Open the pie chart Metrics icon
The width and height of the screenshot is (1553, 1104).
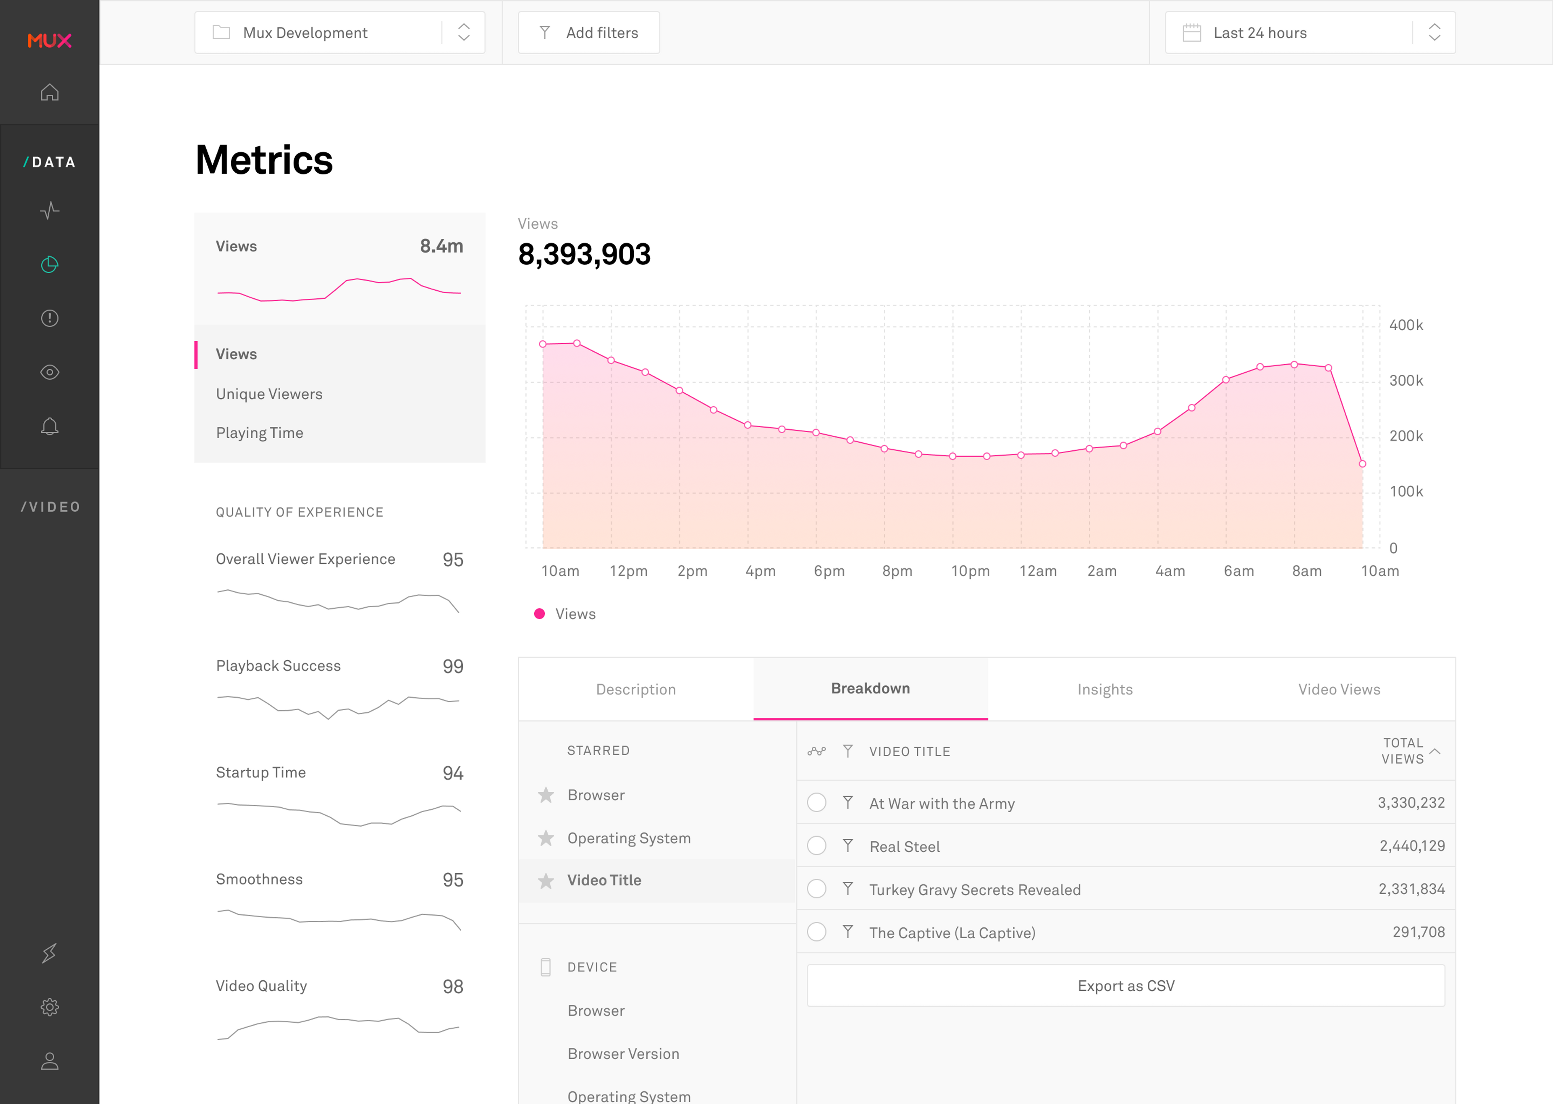pos(50,264)
